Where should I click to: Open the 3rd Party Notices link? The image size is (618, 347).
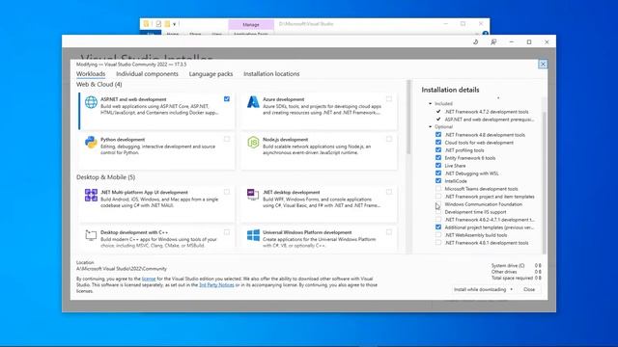216,285
